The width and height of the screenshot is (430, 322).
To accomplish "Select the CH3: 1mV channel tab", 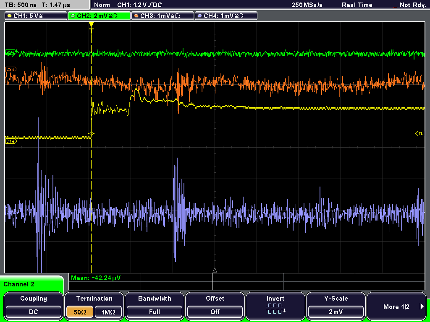I will tap(163, 16).
